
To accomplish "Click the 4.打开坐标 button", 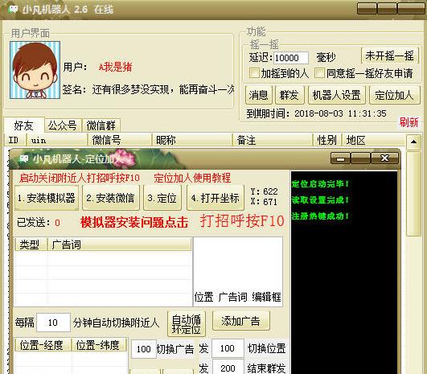I will point(216,198).
